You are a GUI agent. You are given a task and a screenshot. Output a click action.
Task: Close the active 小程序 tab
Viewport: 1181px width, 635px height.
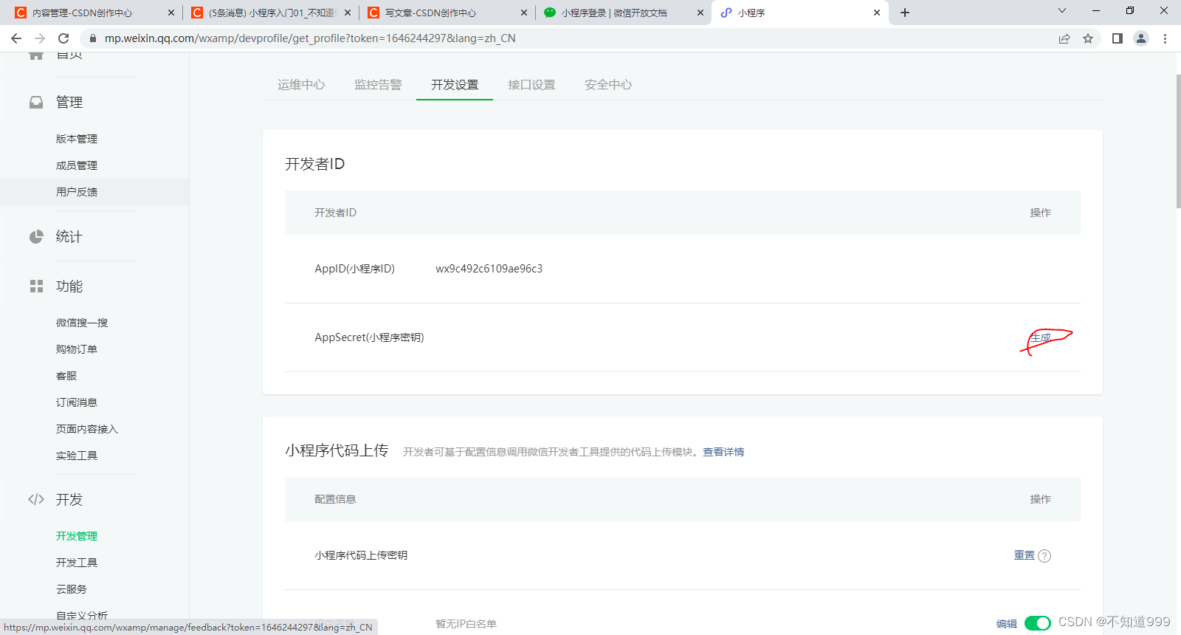coord(877,13)
